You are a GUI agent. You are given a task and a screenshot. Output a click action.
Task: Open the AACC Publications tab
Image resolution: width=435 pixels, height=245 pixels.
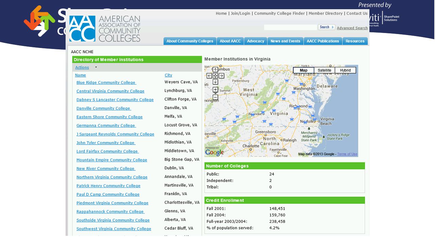(x=323, y=41)
